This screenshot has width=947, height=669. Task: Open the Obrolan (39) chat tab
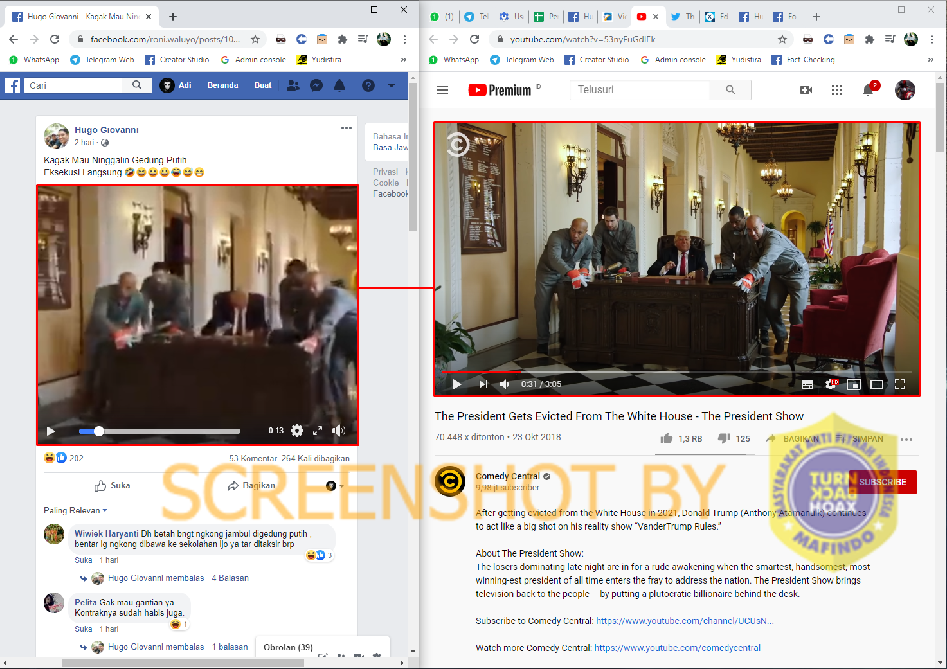[288, 647]
